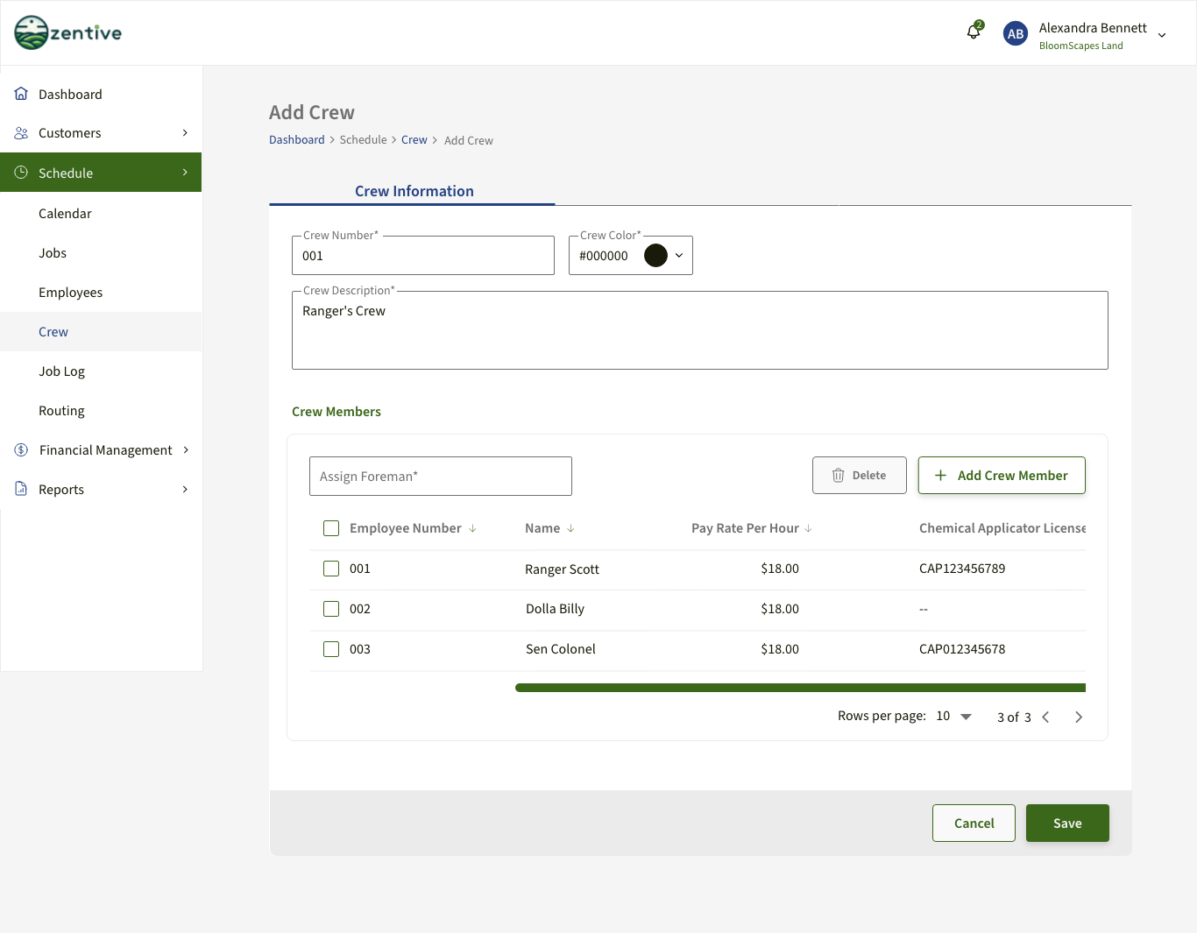Open Rows per page dropdown
Screen dimensions: 1197x933
[966, 717]
